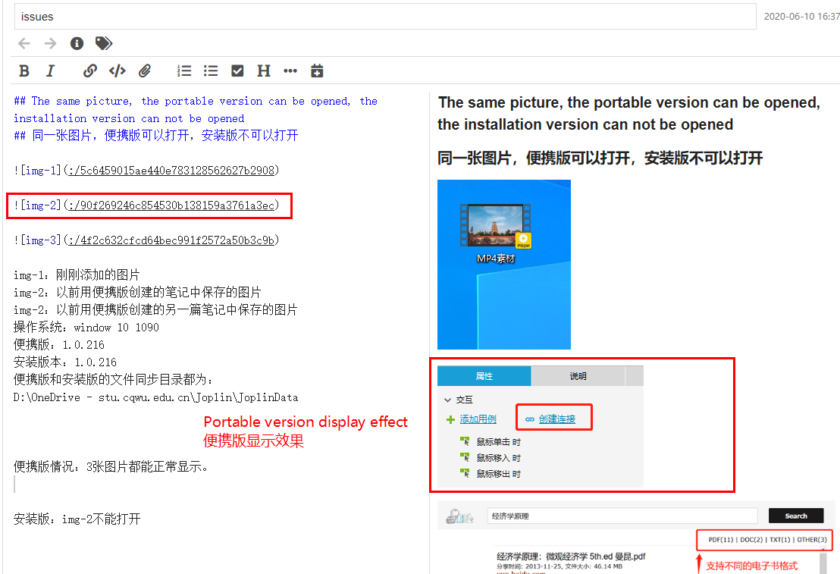Screen dimensions: 840x574
Task: Toggle italic formatting
Action: tap(50, 70)
